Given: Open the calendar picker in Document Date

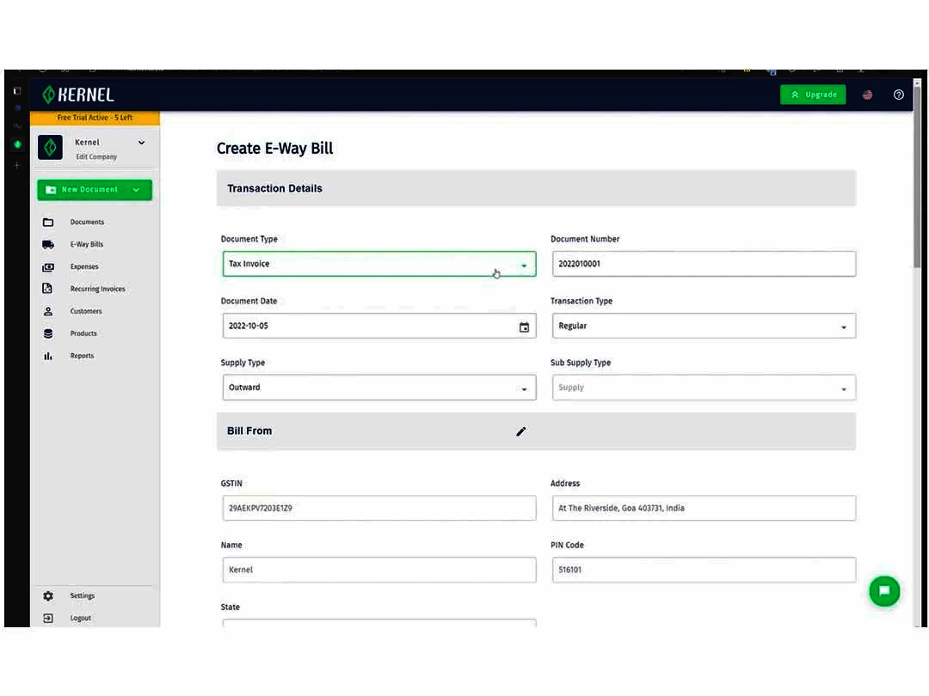Looking at the screenshot, I should 524,327.
